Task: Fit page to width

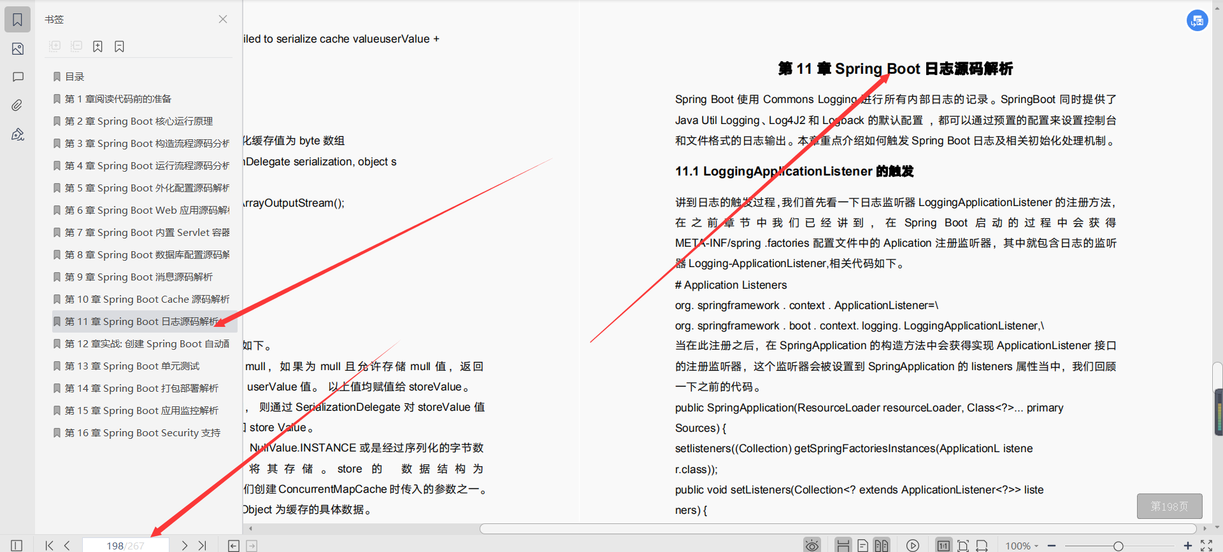Action: coord(982,546)
